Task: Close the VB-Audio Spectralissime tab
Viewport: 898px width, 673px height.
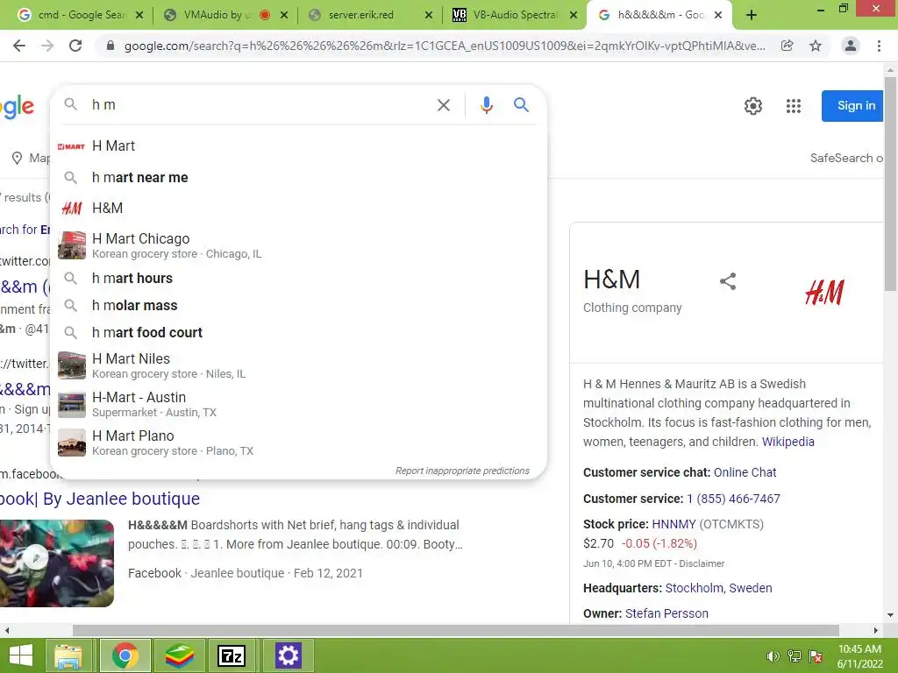Action: pyautogui.click(x=574, y=15)
